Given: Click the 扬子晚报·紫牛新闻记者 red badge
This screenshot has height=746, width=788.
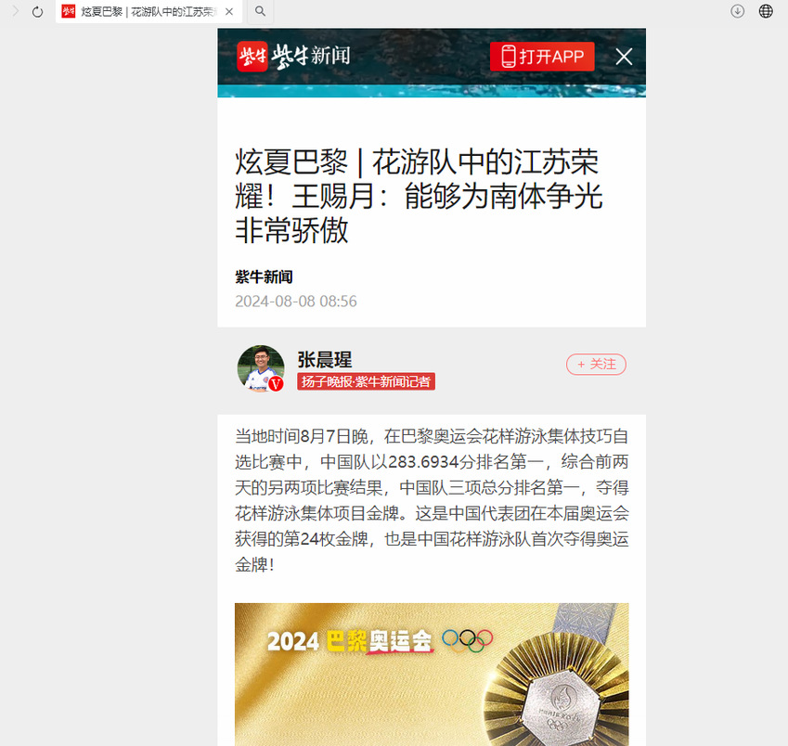Looking at the screenshot, I should pos(366,381).
